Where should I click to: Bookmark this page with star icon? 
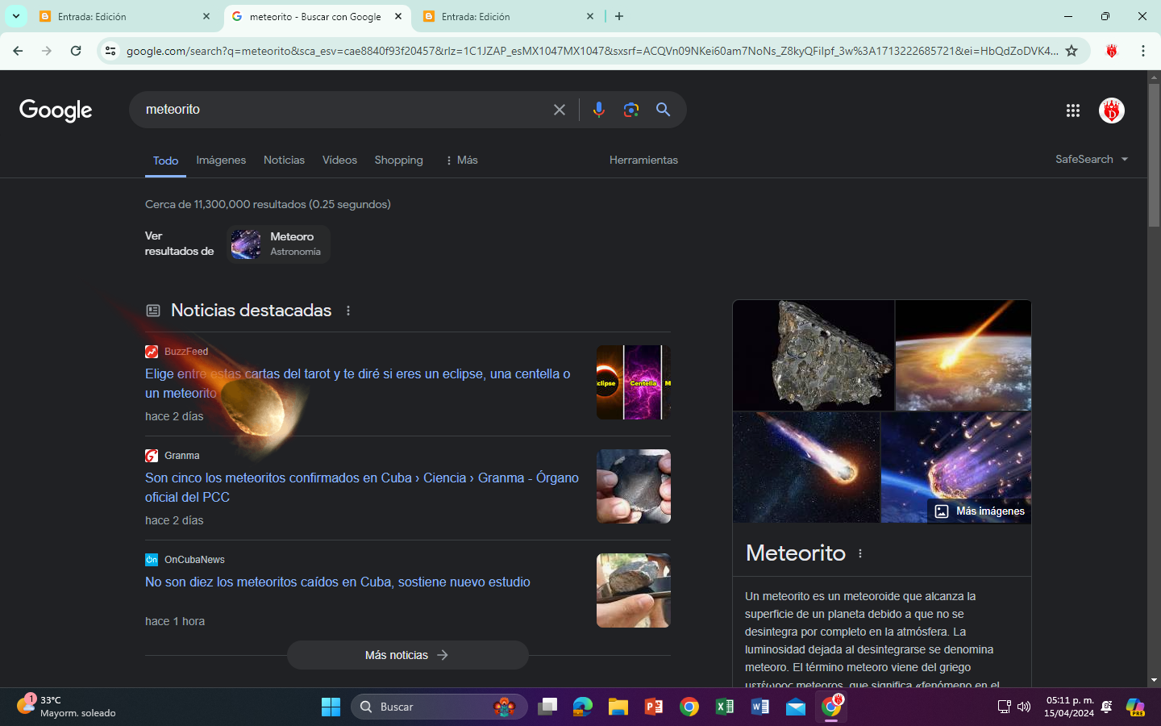click(x=1072, y=51)
